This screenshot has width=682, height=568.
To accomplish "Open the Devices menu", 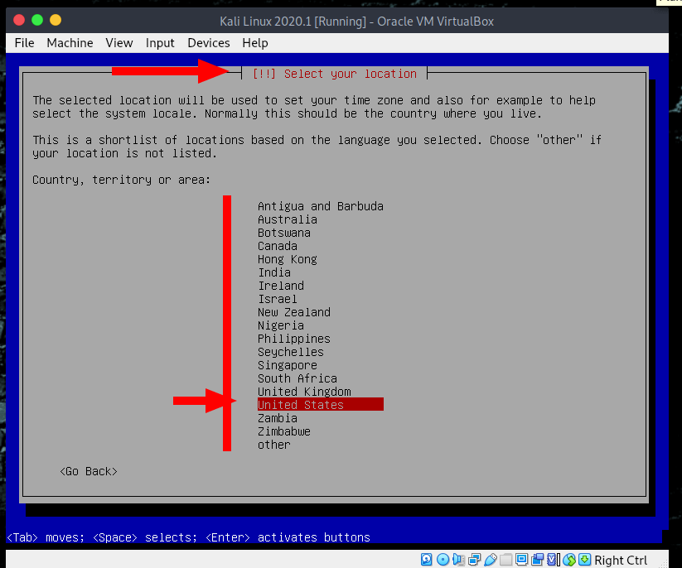I will point(208,43).
